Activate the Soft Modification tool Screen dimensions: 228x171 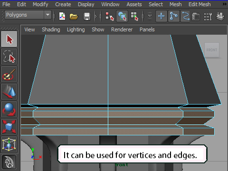(9, 162)
